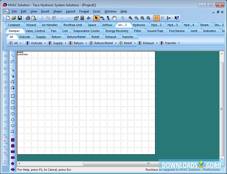Screen dimensions: 227x174
Task: Select the Pan hand tool
Action: point(114,18)
